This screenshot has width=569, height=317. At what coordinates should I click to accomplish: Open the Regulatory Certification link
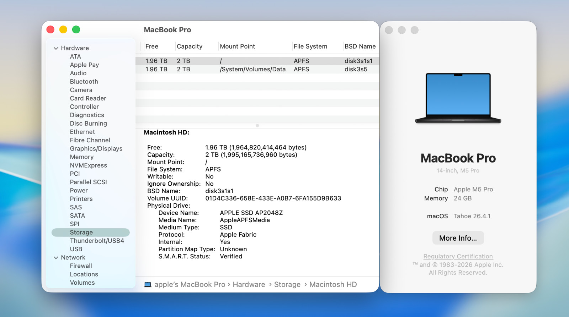458,256
